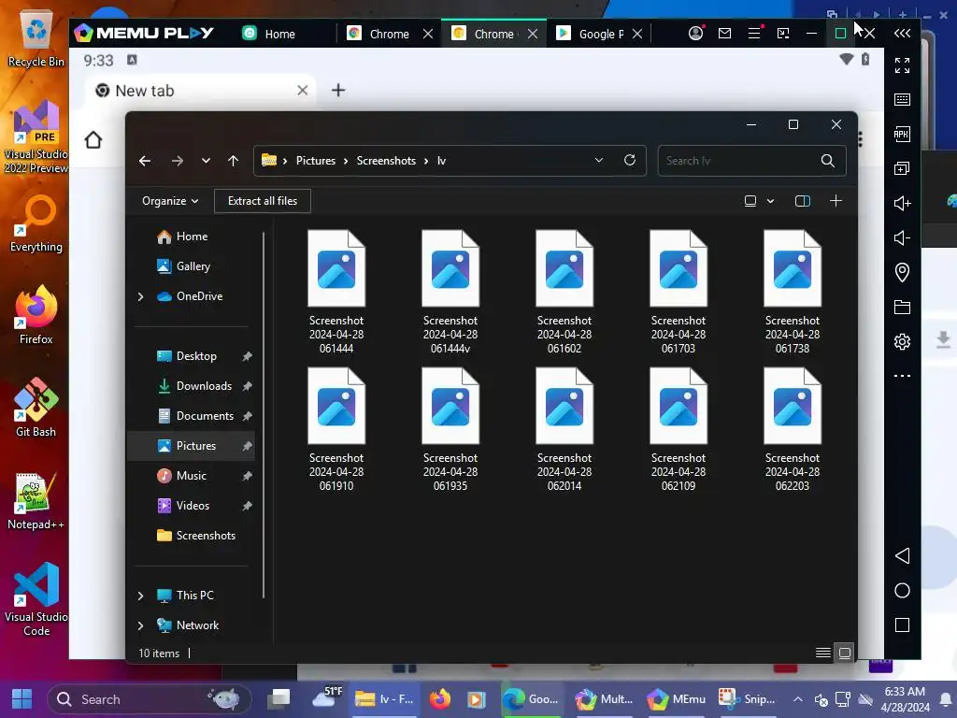Collapse MEmu sidebar with triple-chevron icon
This screenshot has height=718, width=957.
click(902, 34)
